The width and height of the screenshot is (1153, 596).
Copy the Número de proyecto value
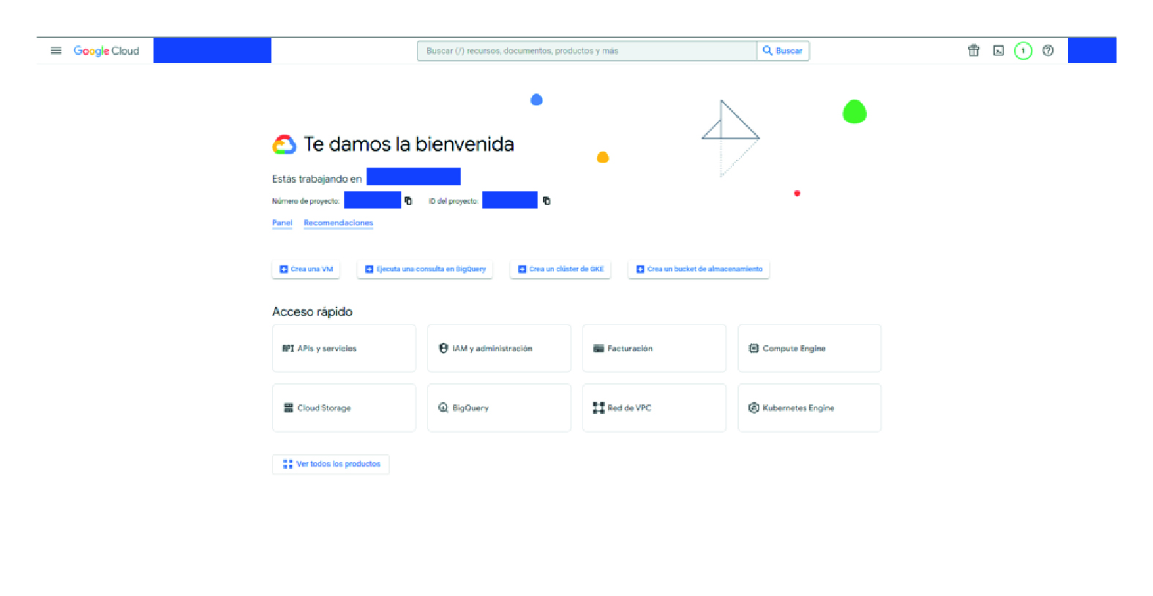pyautogui.click(x=408, y=200)
